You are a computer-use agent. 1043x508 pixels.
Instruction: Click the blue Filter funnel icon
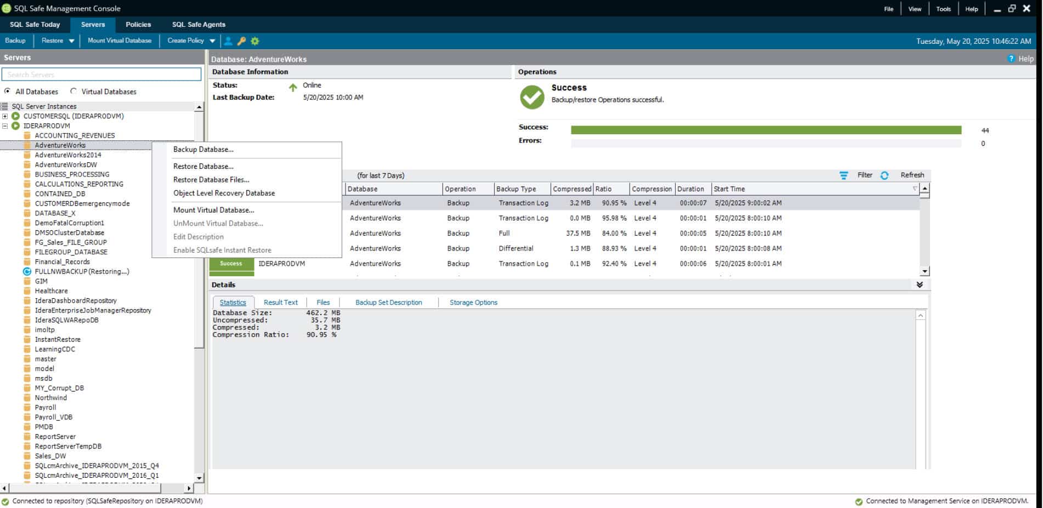click(843, 175)
